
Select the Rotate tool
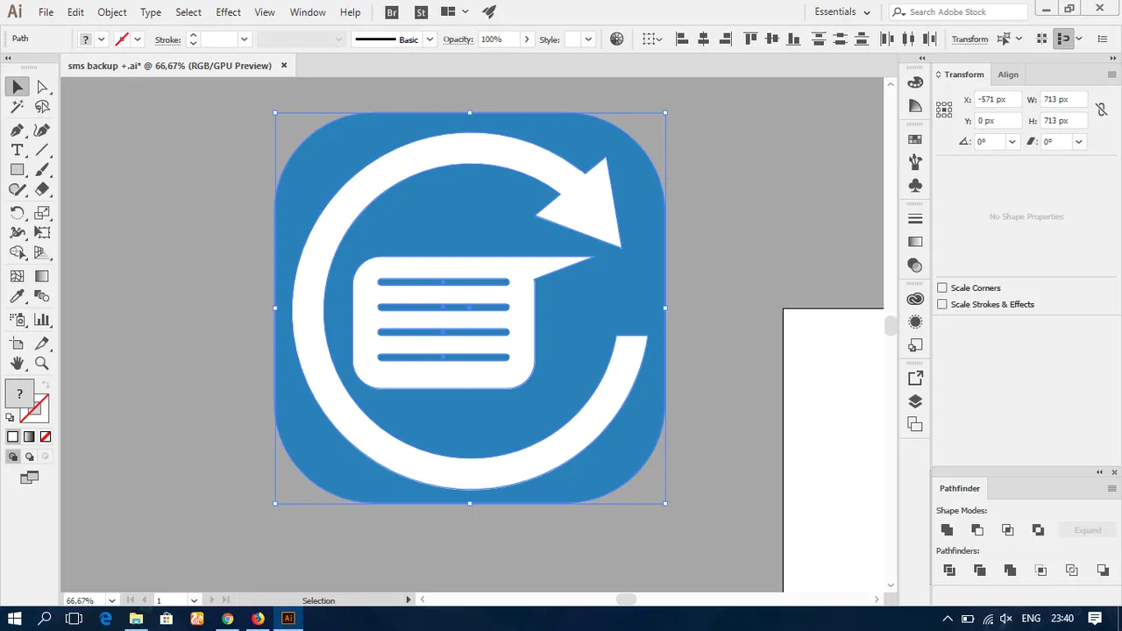pyautogui.click(x=18, y=213)
